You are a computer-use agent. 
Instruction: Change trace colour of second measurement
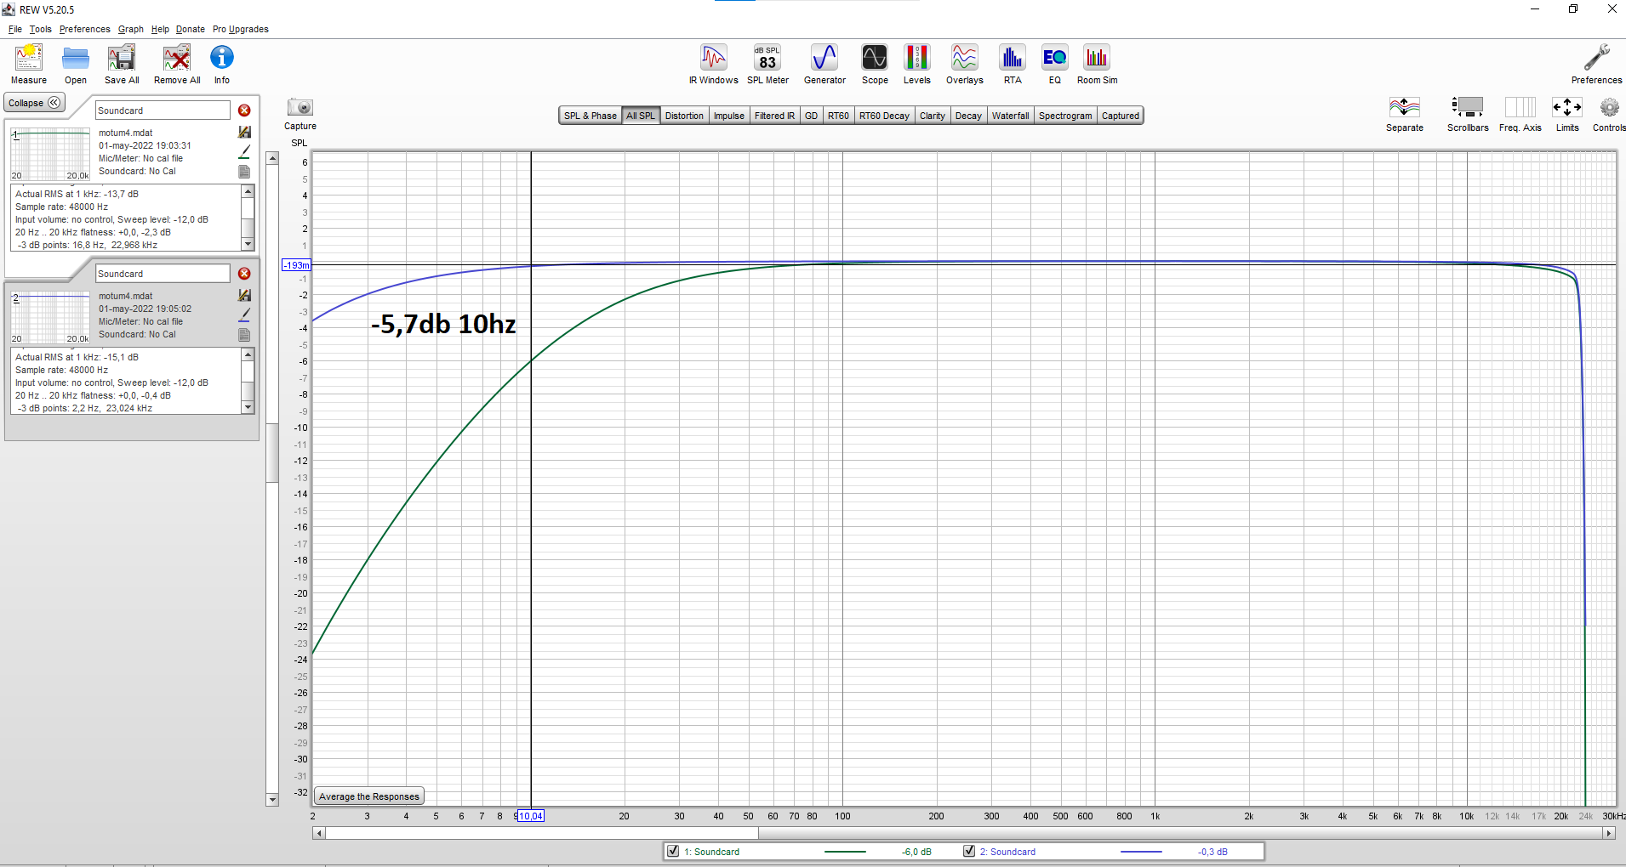tap(245, 314)
